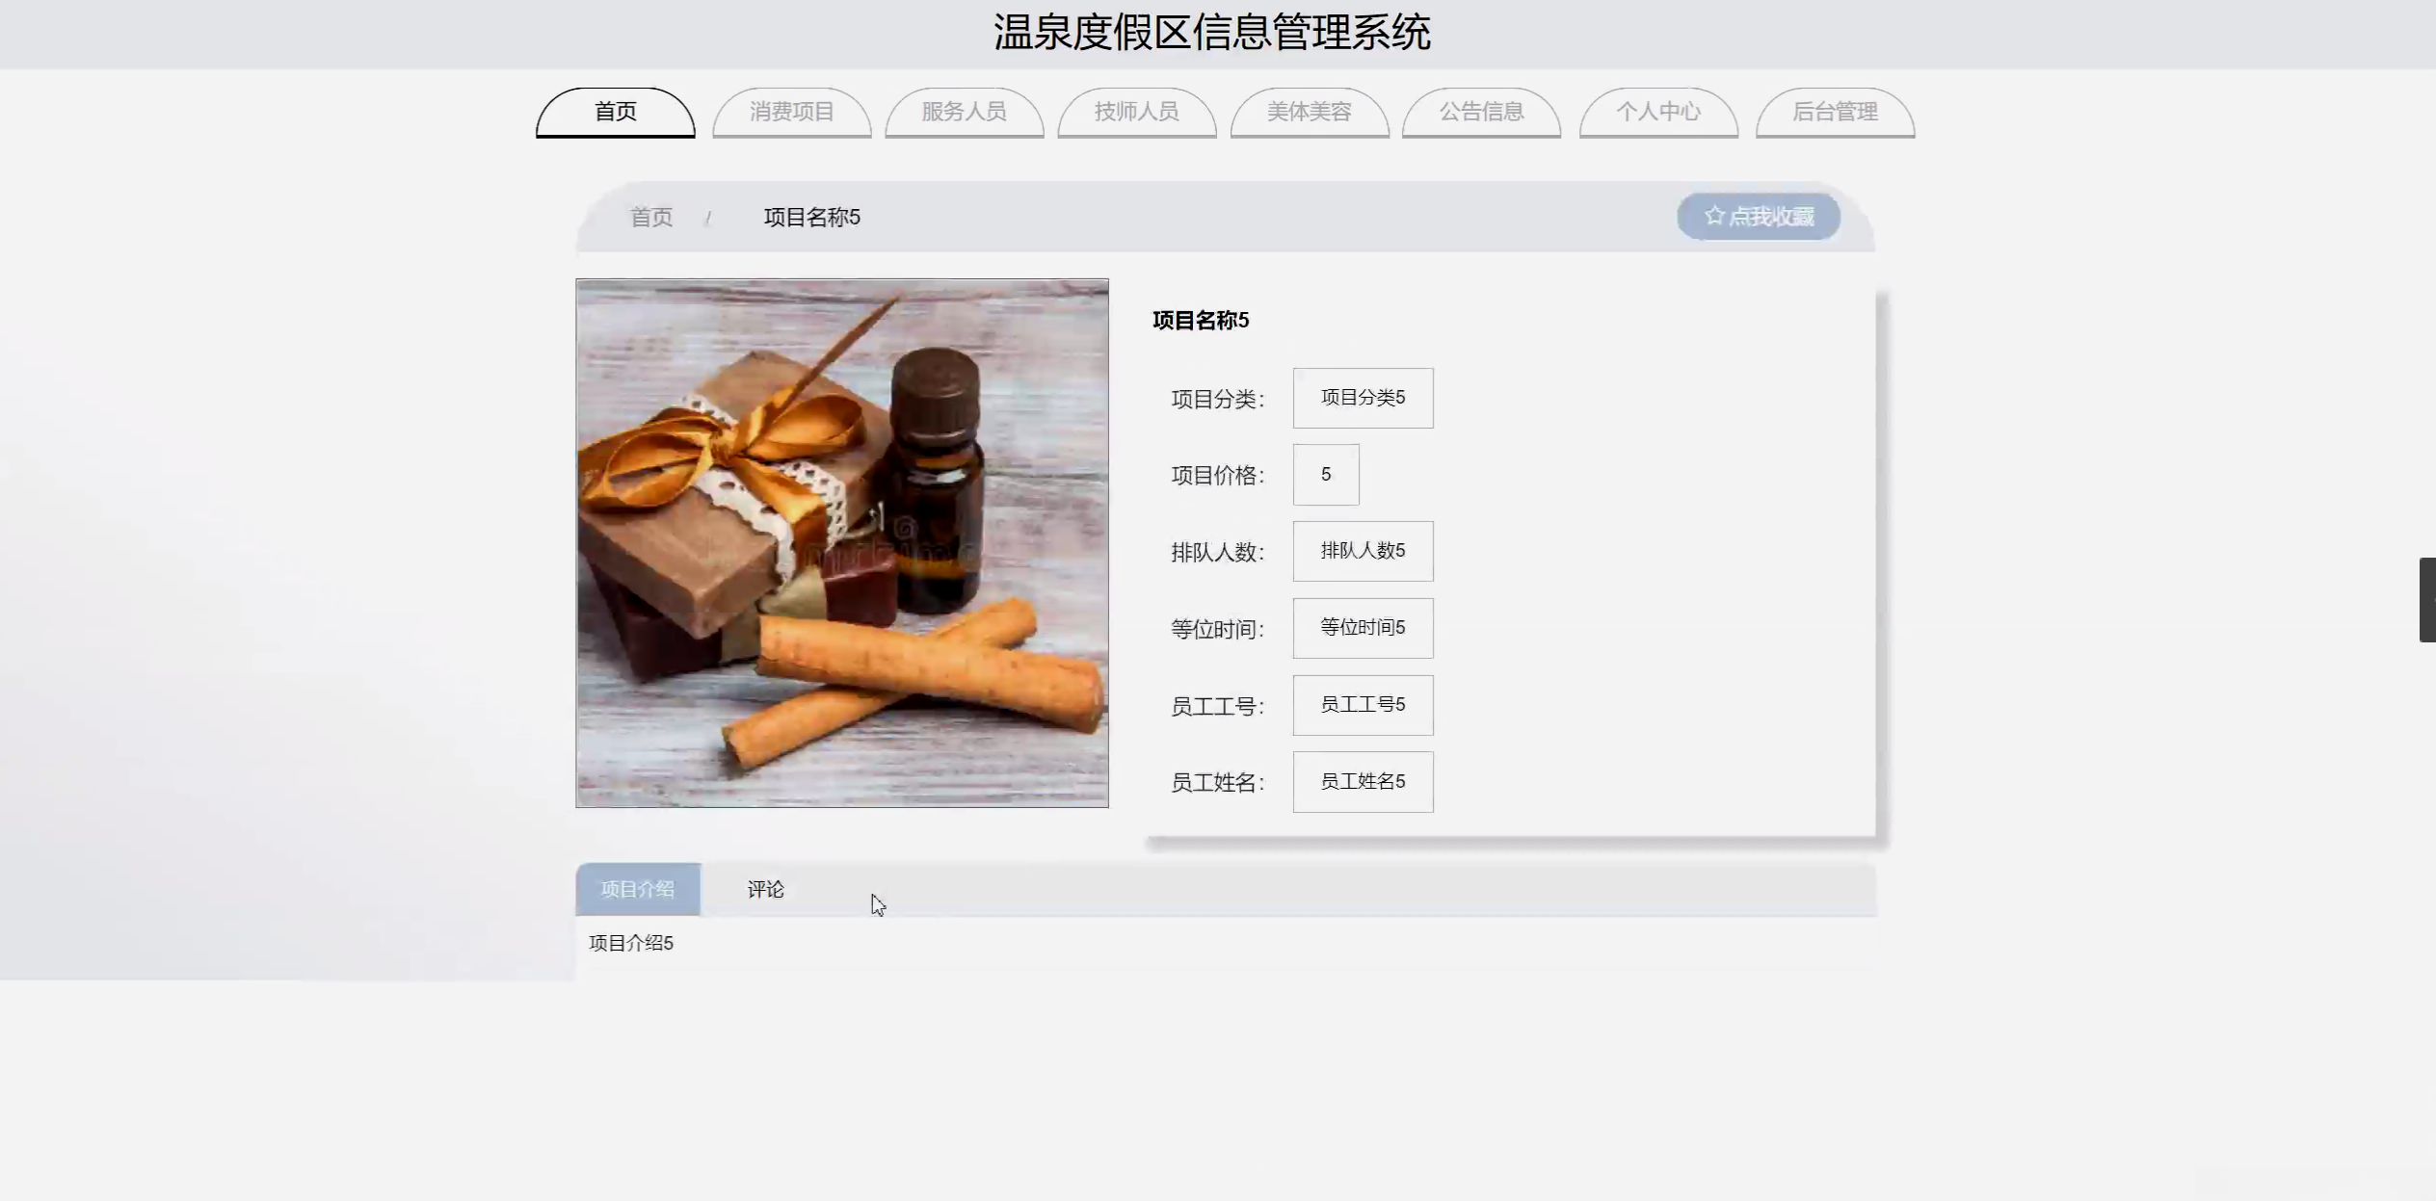This screenshot has height=1201, width=2436.
Task: Open the 首页 navigation tab
Action: pyautogui.click(x=615, y=112)
